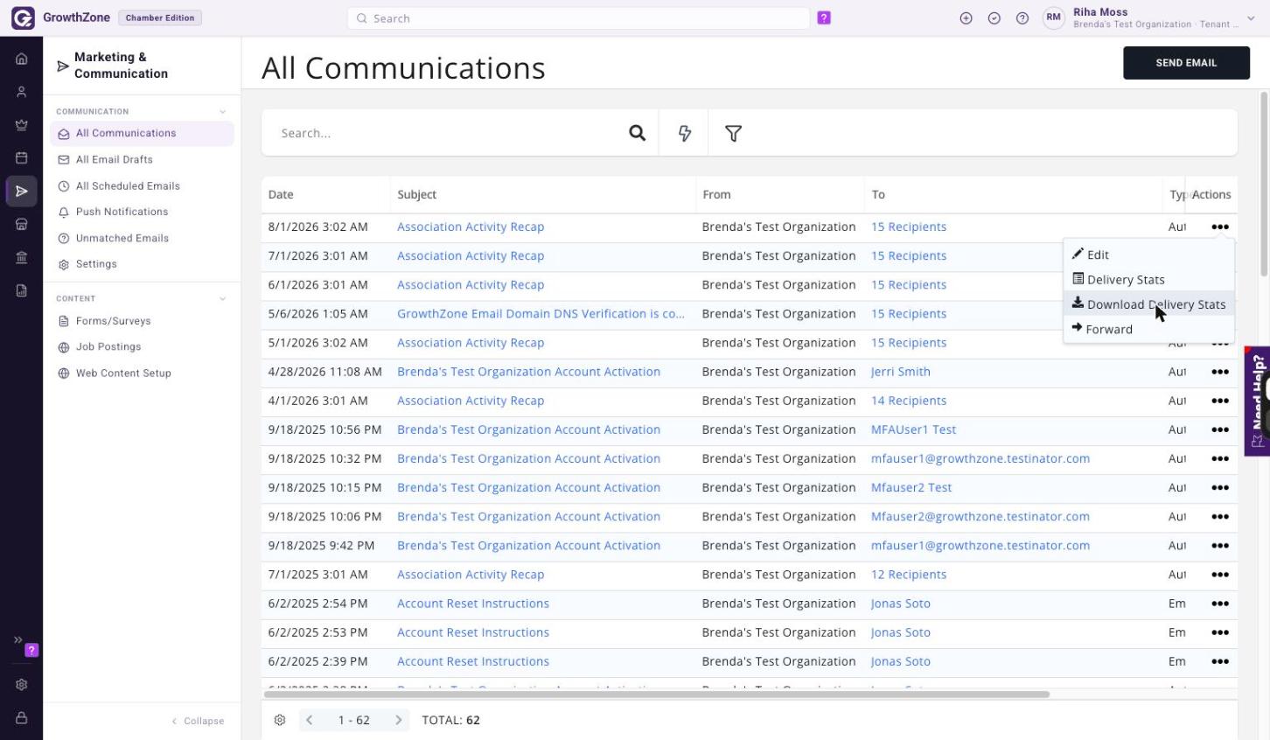Screen dimensions: 1270x740
Task: Choose Forward from the actions menu
Action: click(1148, 330)
